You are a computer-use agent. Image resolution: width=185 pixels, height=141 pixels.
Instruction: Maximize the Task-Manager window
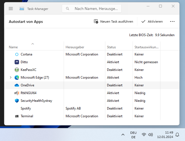160,6
